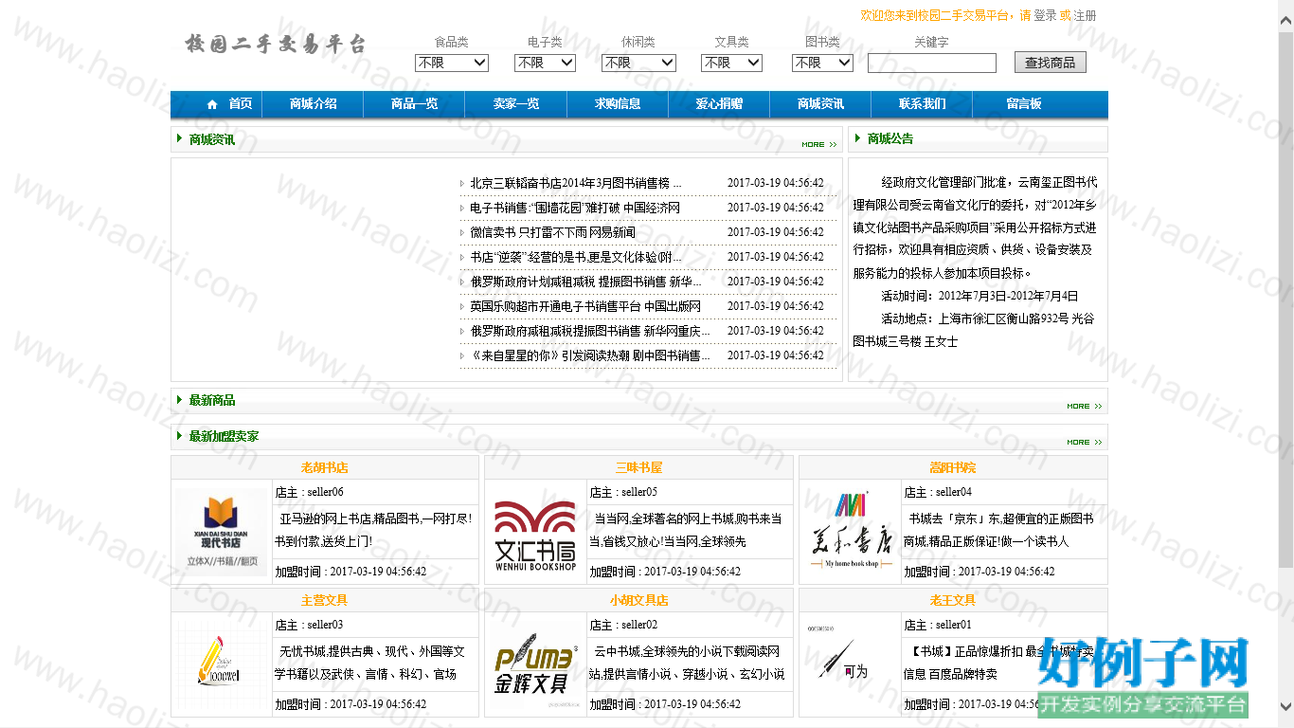Open the 图书类 dropdown
Screen dimensions: 1294x728
[x=822, y=63]
